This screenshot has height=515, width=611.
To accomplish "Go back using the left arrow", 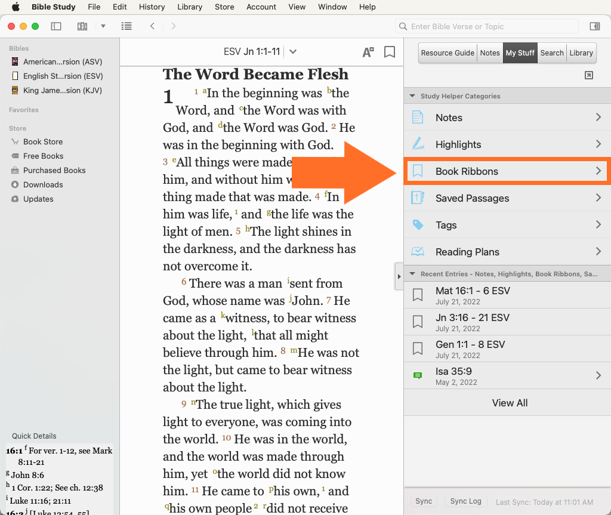I will tap(153, 26).
